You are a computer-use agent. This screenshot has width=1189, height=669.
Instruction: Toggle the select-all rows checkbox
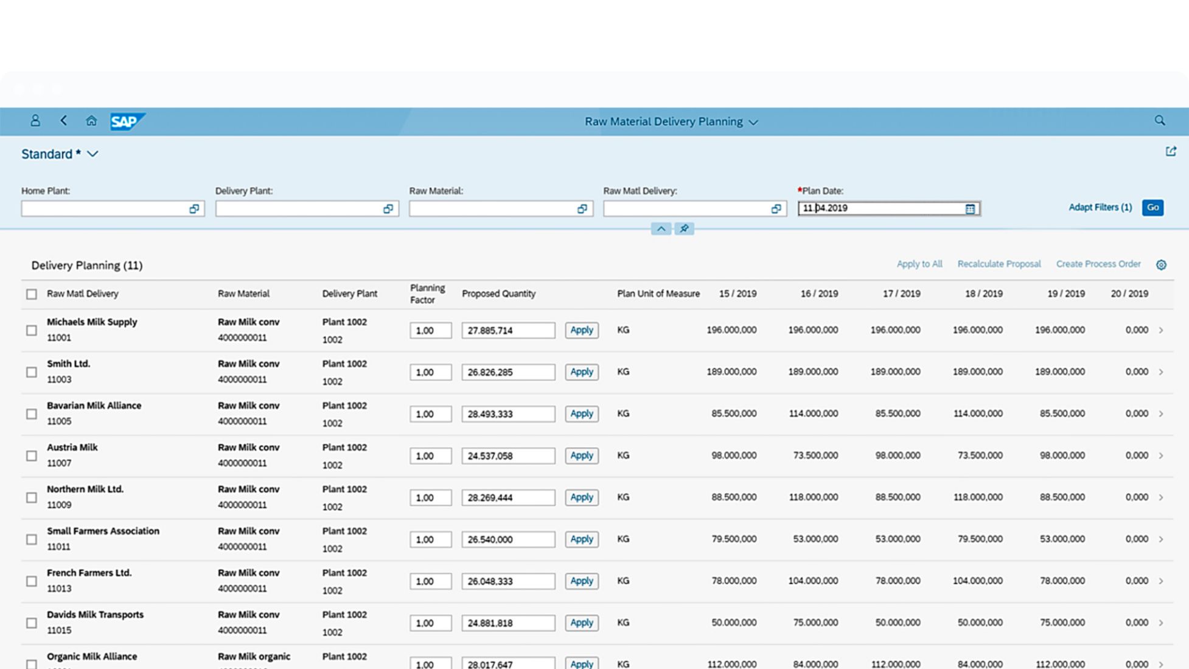tap(32, 294)
